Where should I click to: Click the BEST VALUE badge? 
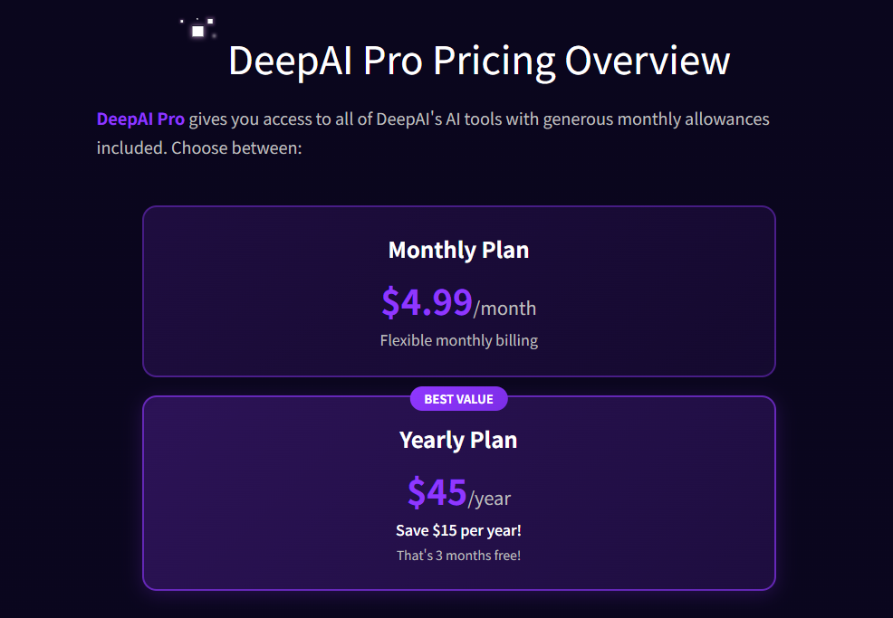[458, 399]
